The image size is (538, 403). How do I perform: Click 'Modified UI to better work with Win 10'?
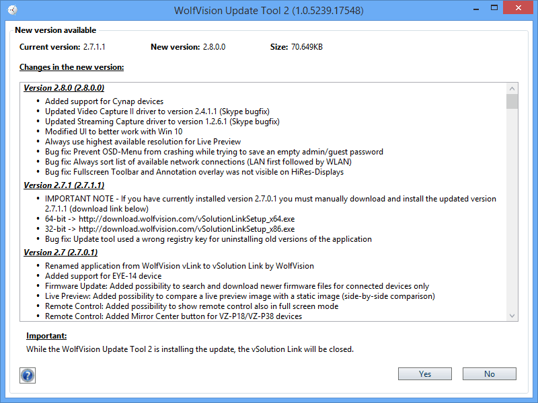coord(114,132)
